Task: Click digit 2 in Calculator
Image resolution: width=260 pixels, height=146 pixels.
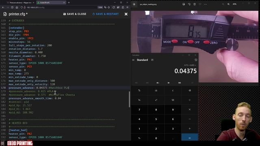Action: [156, 129]
